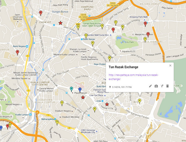186x142 pixels.
Task: Click the Chinatown Kuala Lumpur label
Action: coord(45,101)
